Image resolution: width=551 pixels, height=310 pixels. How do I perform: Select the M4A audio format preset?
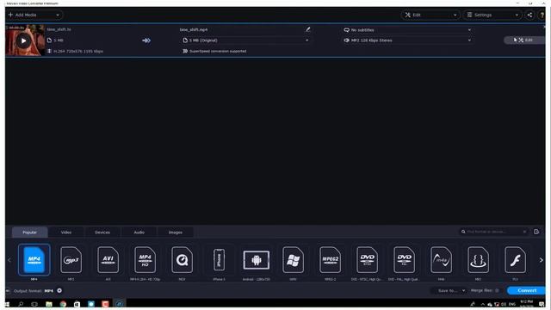[x=441, y=260]
